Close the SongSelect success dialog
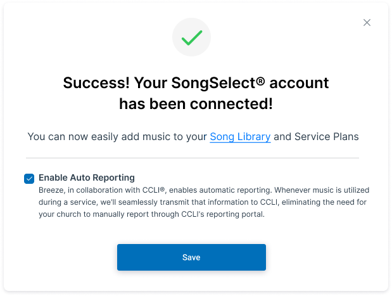 tap(367, 23)
